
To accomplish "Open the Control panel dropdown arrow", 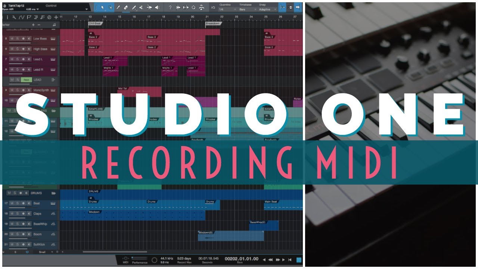I will point(87,9).
